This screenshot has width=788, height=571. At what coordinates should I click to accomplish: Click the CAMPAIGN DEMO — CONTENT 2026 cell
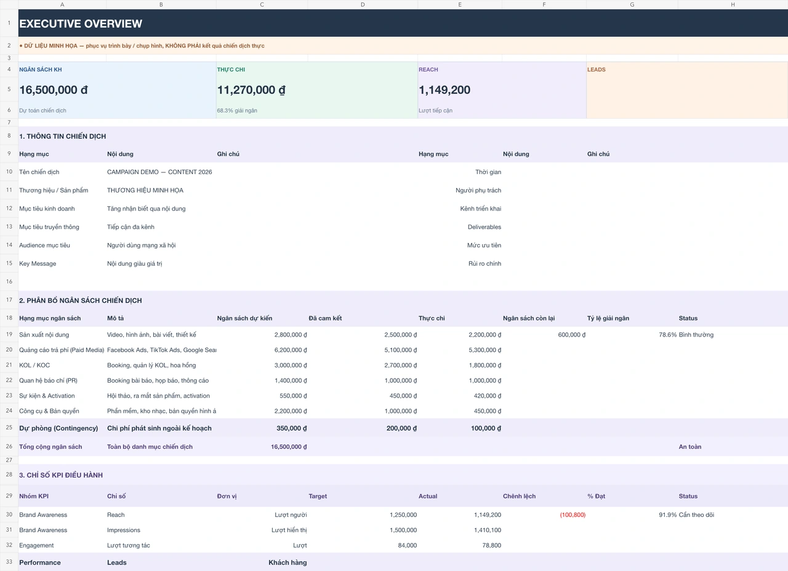(161, 172)
